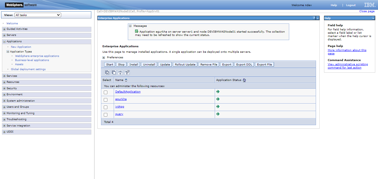378x179 pixels.
Task: Click the Export File button
Action: point(265,64)
